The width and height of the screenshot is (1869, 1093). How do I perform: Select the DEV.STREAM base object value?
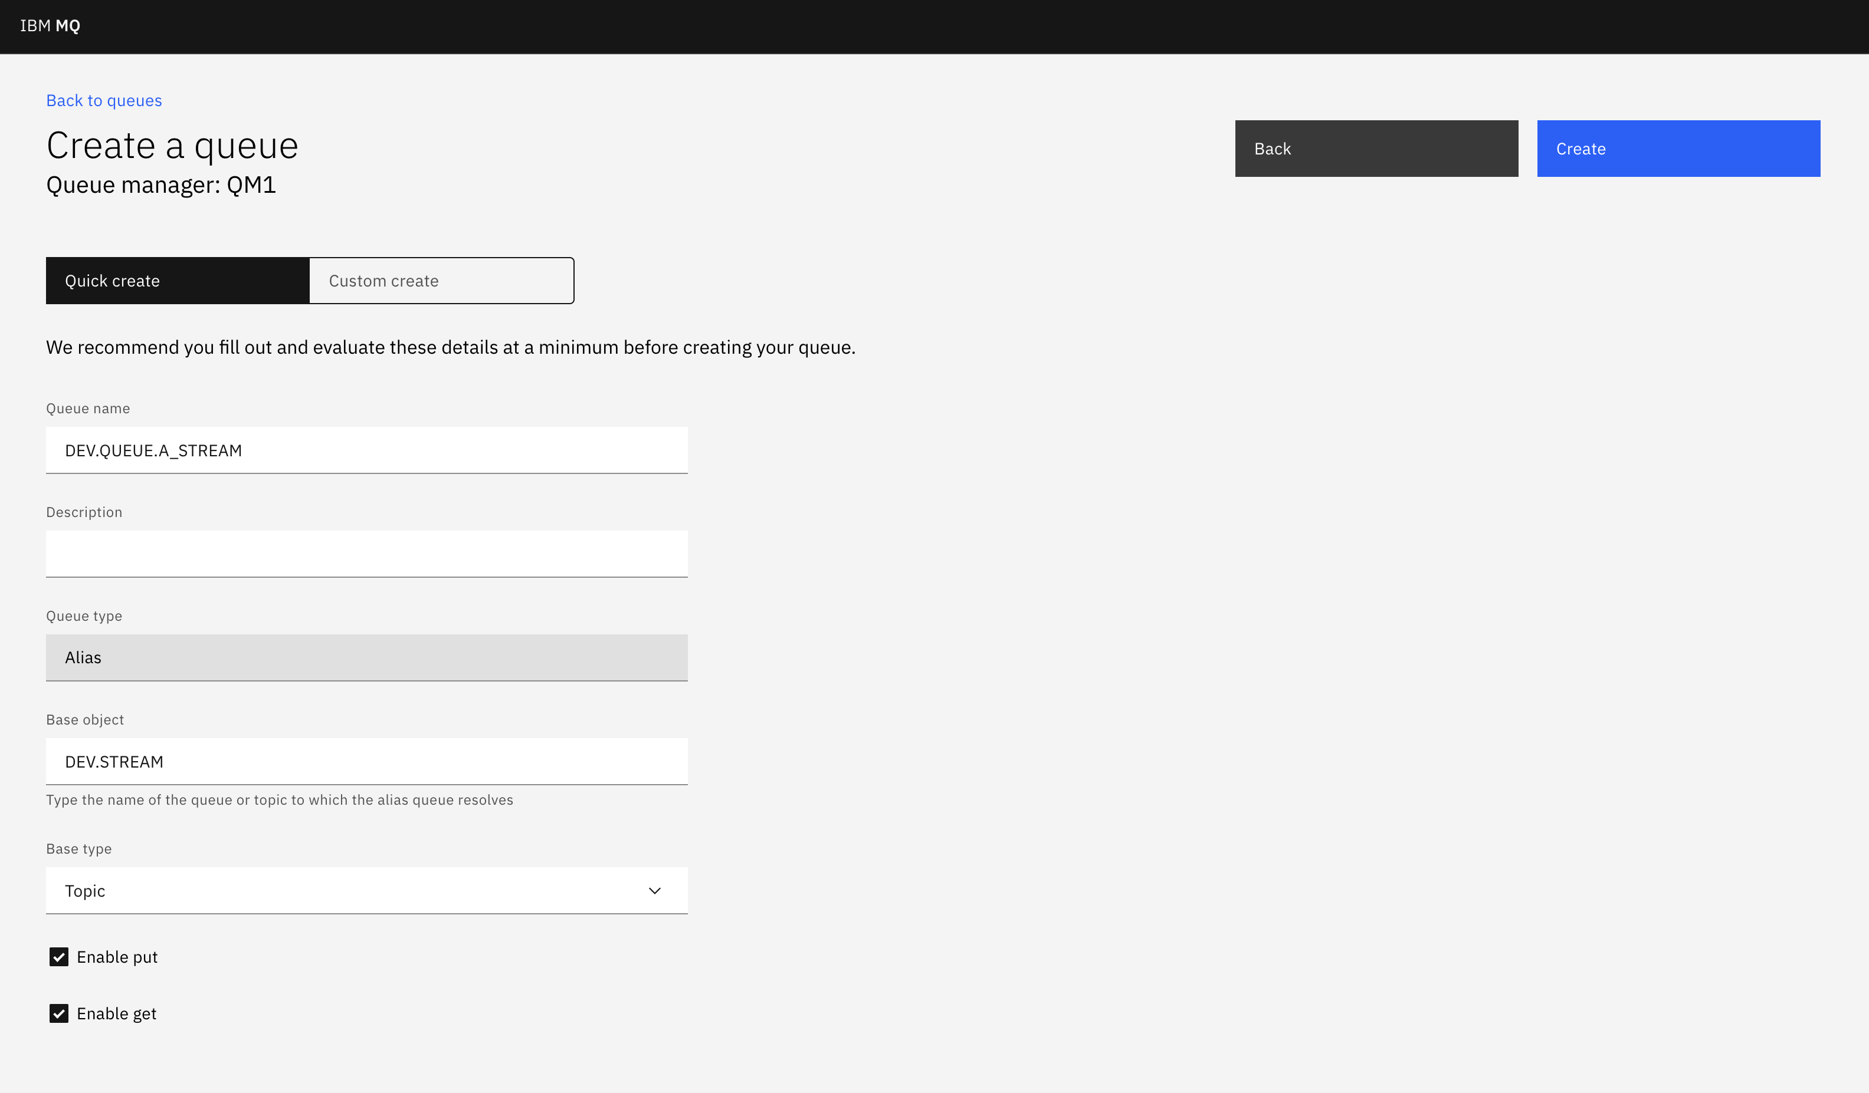coord(366,761)
